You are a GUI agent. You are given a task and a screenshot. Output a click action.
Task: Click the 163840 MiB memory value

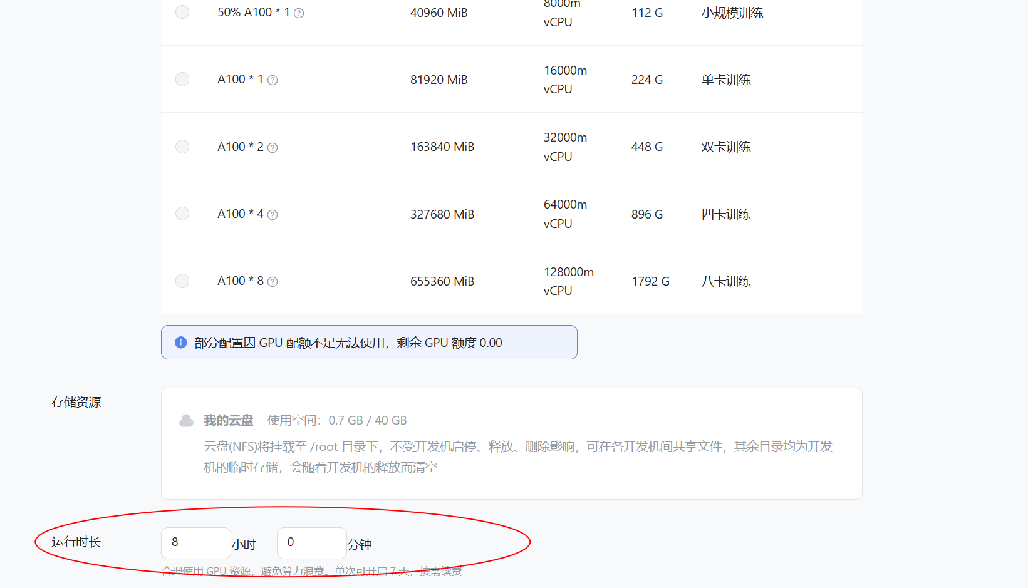click(x=442, y=147)
